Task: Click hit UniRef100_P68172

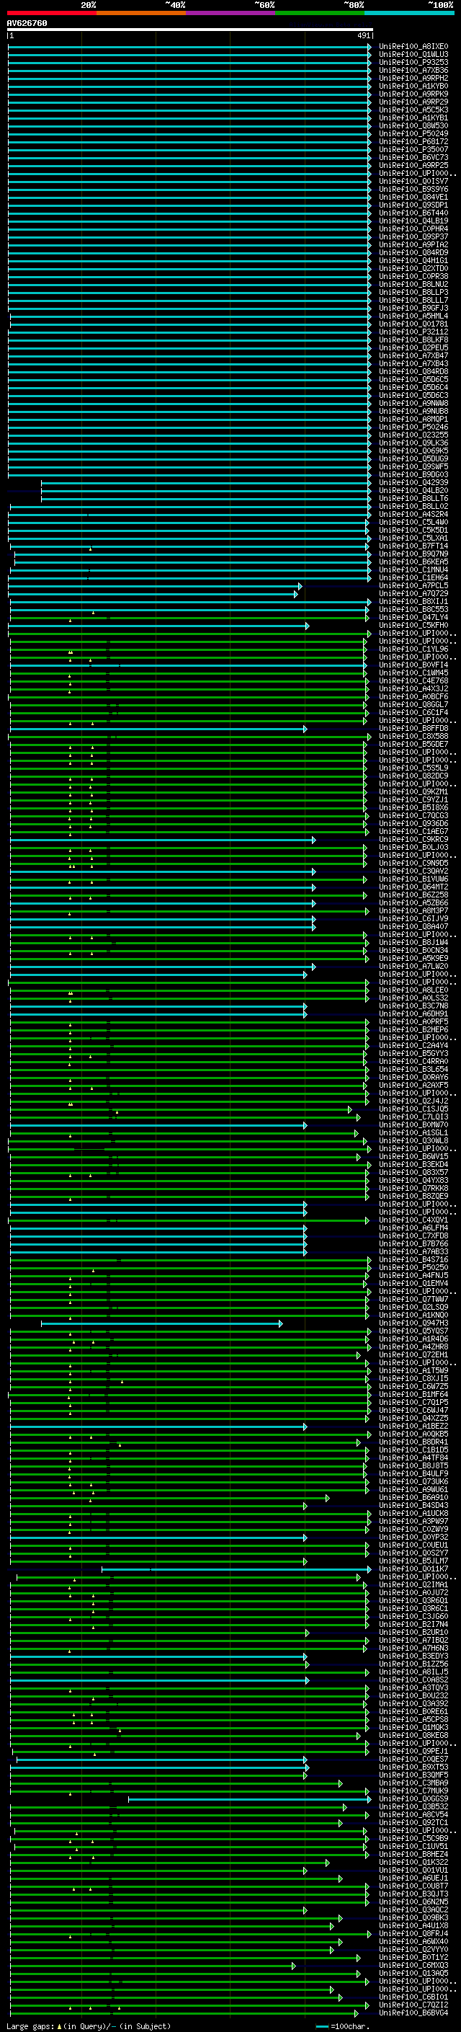Action: (413, 142)
